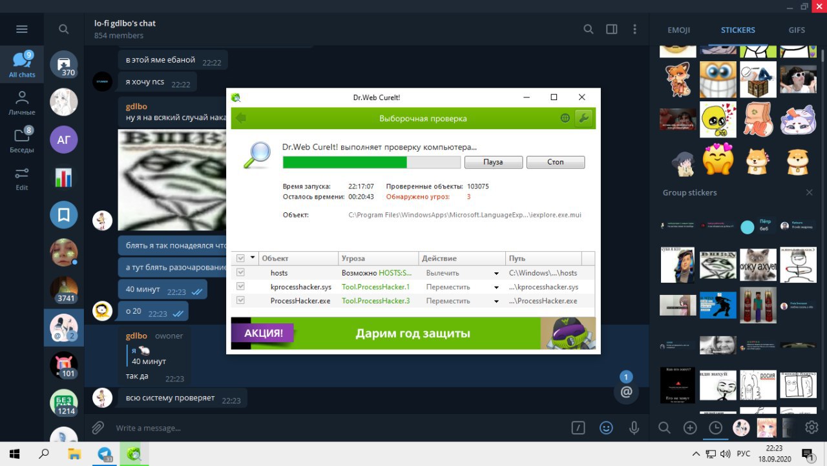Open action dropdown for hosts row
The width and height of the screenshot is (827, 466).
[x=496, y=274]
